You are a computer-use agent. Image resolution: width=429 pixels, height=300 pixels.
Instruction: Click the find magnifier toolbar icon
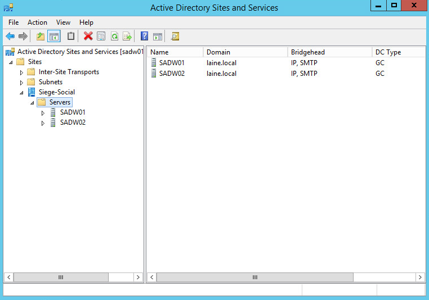coord(175,36)
